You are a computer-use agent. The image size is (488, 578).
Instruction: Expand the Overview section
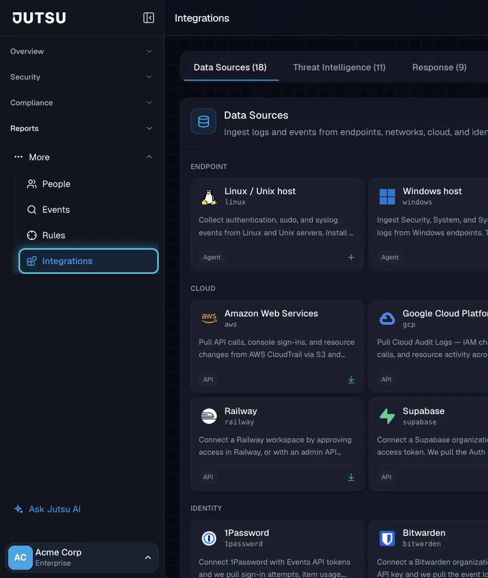point(149,51)
